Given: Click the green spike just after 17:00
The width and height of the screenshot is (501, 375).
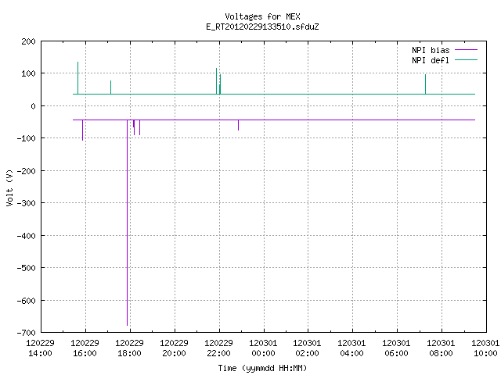Looking at the screenshot, I should click(110, 87).
